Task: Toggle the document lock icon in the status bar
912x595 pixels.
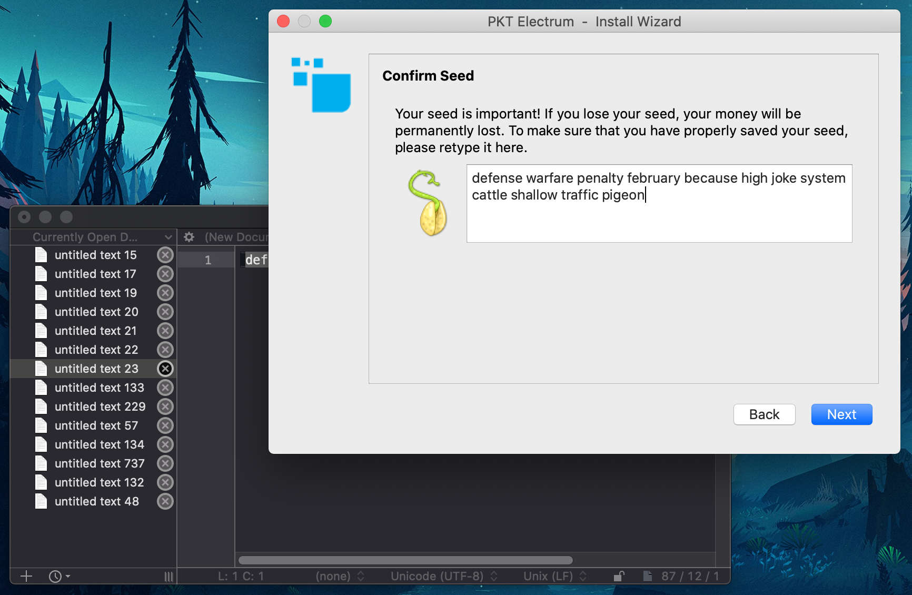Action: (x=619, y=576)
